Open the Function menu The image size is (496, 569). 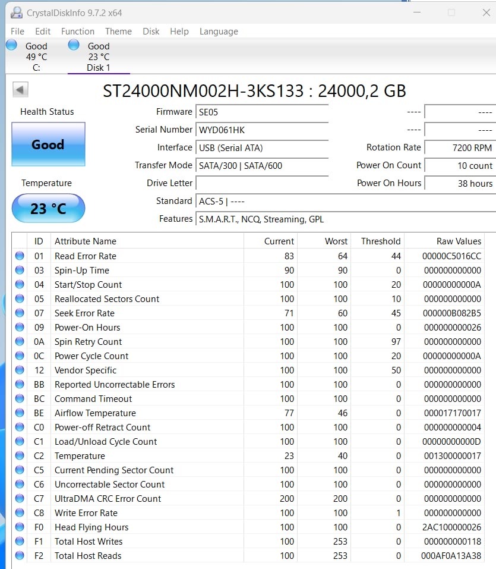coord(78,32)
